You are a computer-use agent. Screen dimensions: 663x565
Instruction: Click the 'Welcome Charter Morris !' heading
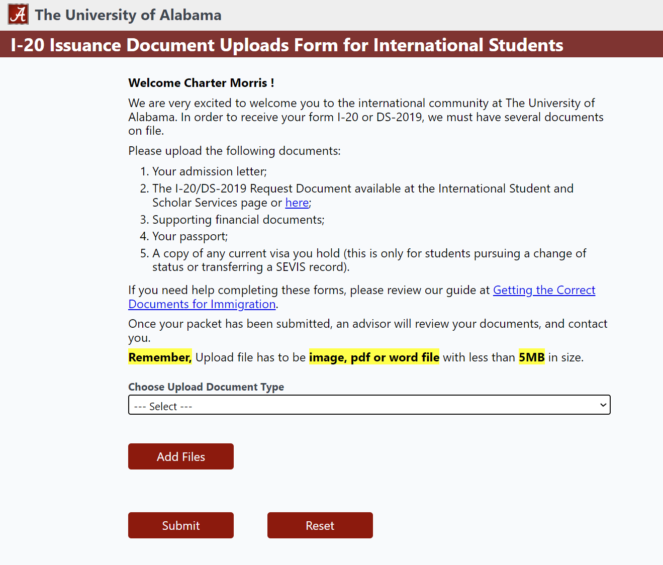click(x=201, y=82)
